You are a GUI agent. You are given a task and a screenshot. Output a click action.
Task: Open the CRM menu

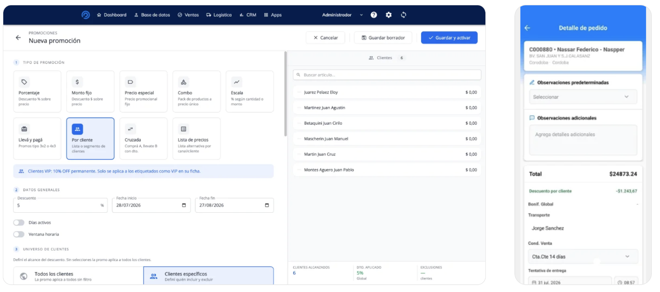pos(248,15)
